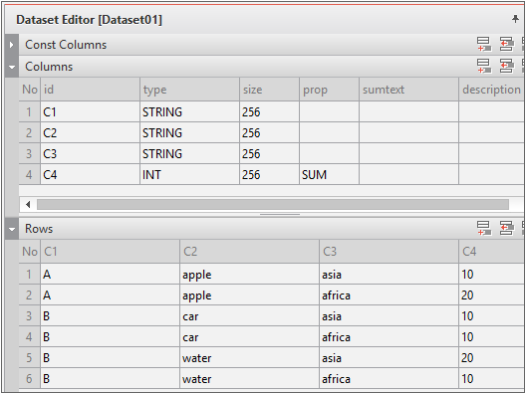Select row number 6 in Rows grid
The image size is (525, 393).
29,379
